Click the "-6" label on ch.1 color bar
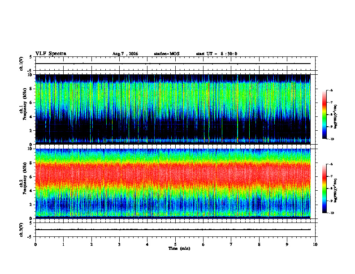355x274 pixels. coord(331,90)
